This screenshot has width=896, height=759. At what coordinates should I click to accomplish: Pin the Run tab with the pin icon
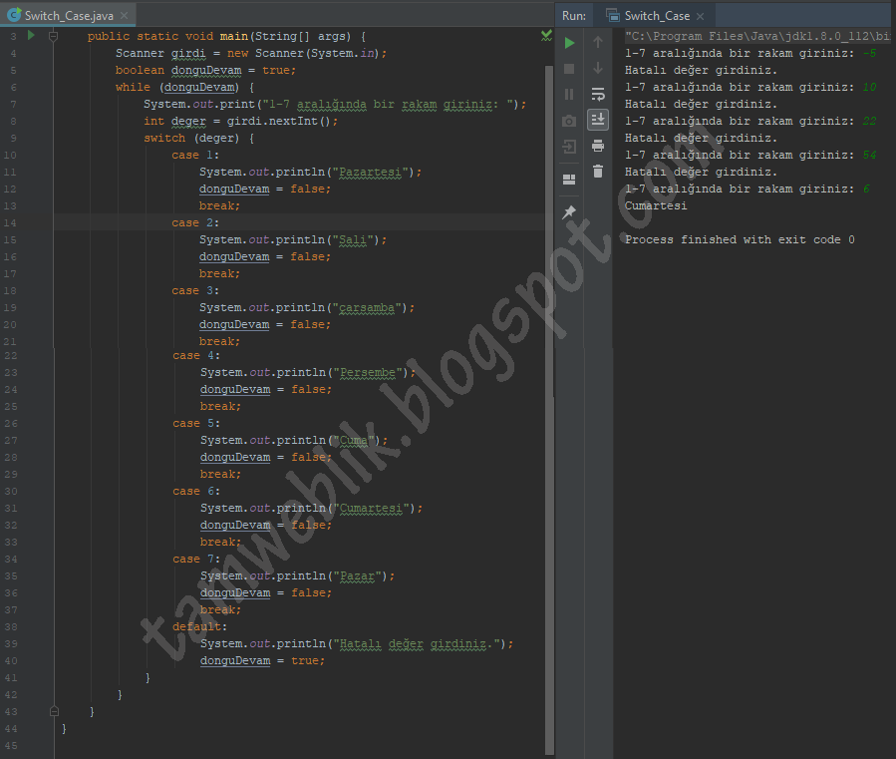569,212
